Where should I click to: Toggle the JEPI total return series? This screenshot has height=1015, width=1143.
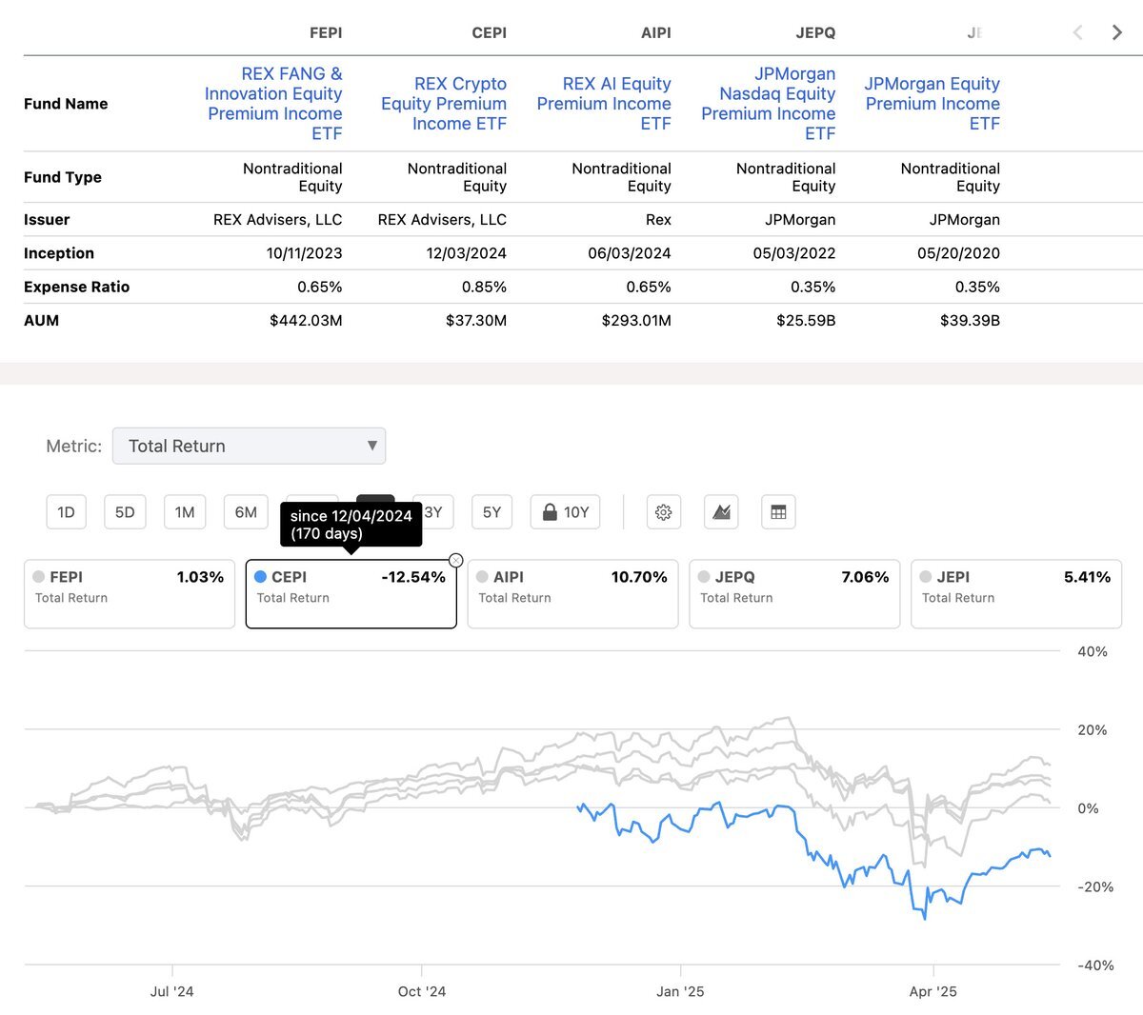click(x=1016, y=594)
